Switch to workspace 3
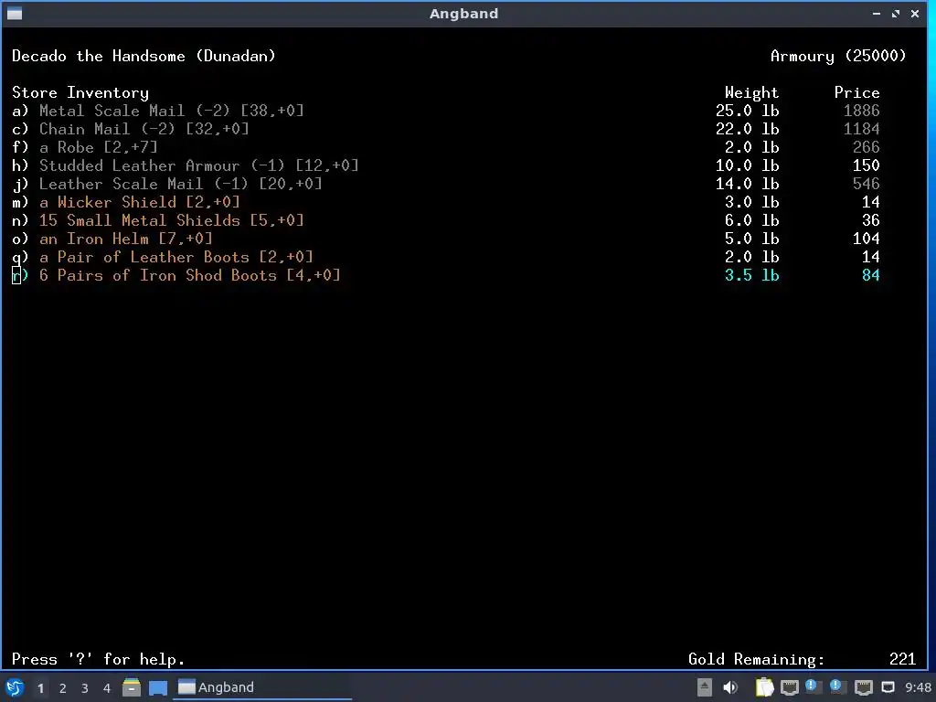 tap(85, 688)
